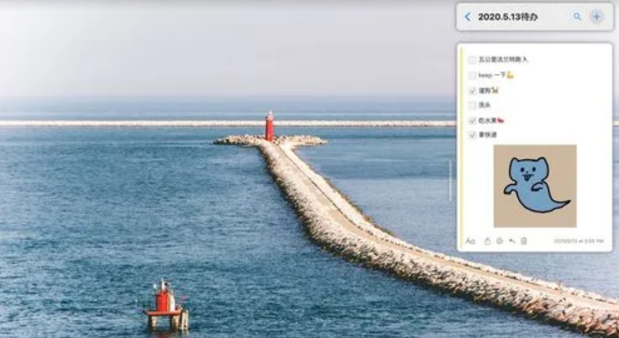Click the share icon in note footer
The width and height of the screenshot is (619, 338).
pos(487,241)
